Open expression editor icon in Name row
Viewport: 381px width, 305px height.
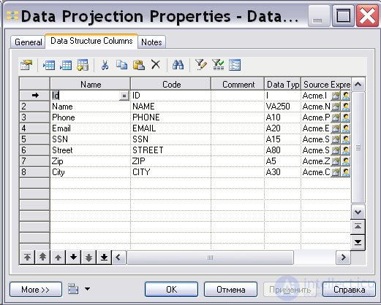pyautogui.click(x=336, y=107)
